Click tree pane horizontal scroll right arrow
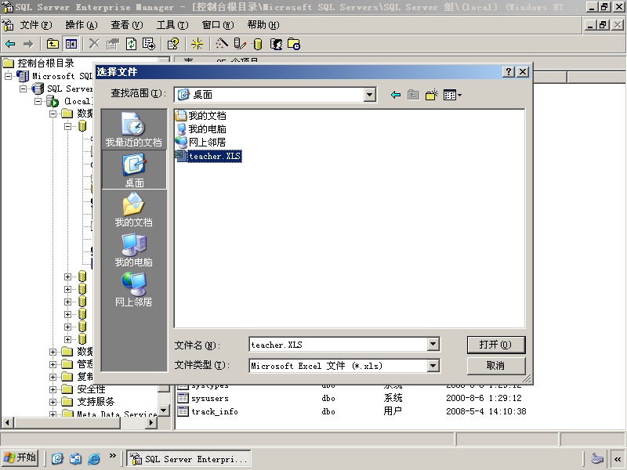 point(150,422)
